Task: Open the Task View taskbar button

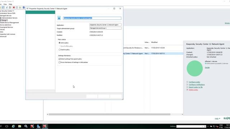Action: tap(7, 126)
